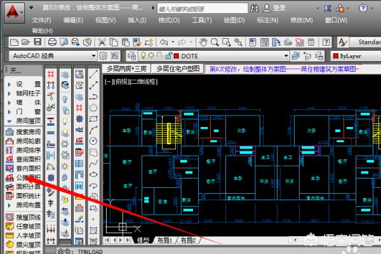Click the Redo arrow icon
This screenshot has width=381, height=254.
[182, 43]
